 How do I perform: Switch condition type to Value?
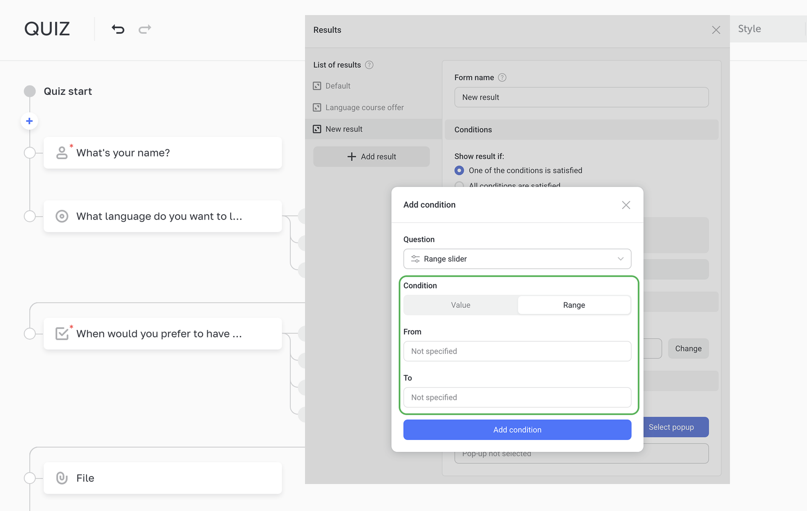coord(461,305)
